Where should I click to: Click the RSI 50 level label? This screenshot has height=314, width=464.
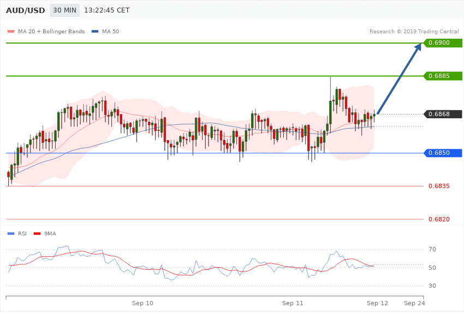click(432, 268)
